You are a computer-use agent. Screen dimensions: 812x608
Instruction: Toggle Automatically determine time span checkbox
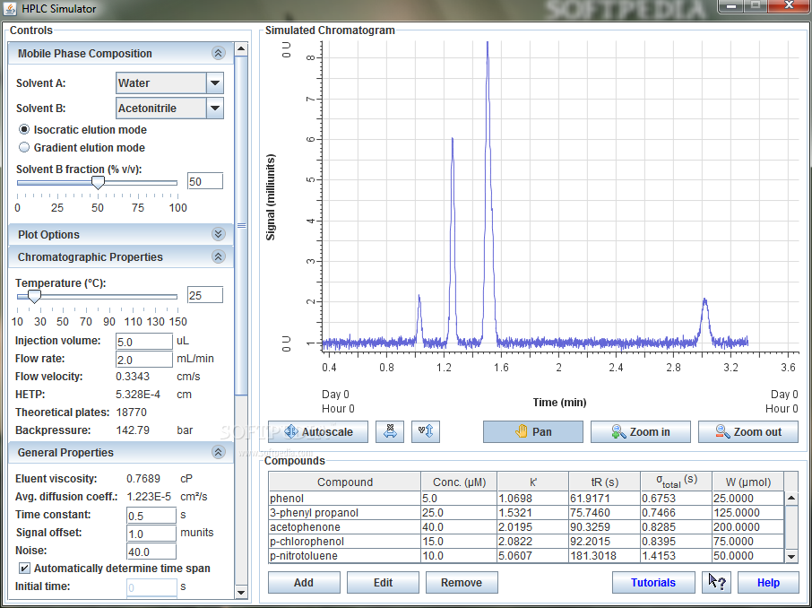pyautogui.click(x=24, y=568)
